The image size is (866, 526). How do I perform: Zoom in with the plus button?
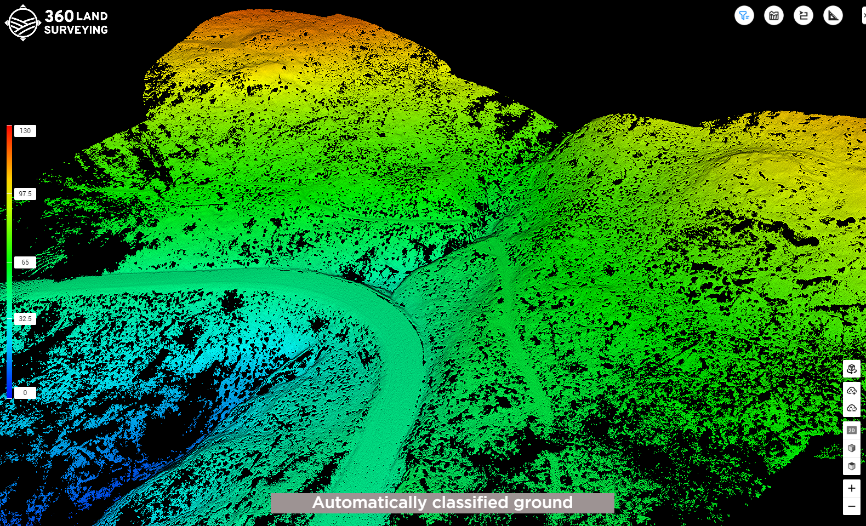[851, 488]
